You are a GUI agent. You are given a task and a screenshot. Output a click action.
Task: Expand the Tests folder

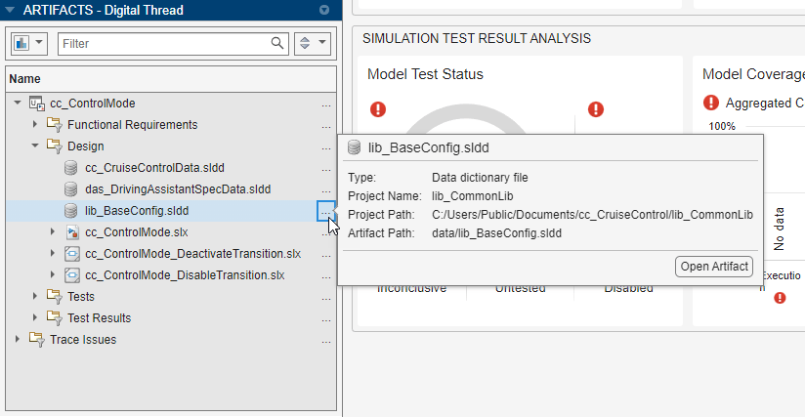pos(34,297)
